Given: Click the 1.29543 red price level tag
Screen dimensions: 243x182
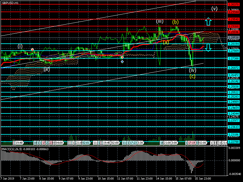Looking at the screenshot, I should pyautogui.click(x=234, y=19).
